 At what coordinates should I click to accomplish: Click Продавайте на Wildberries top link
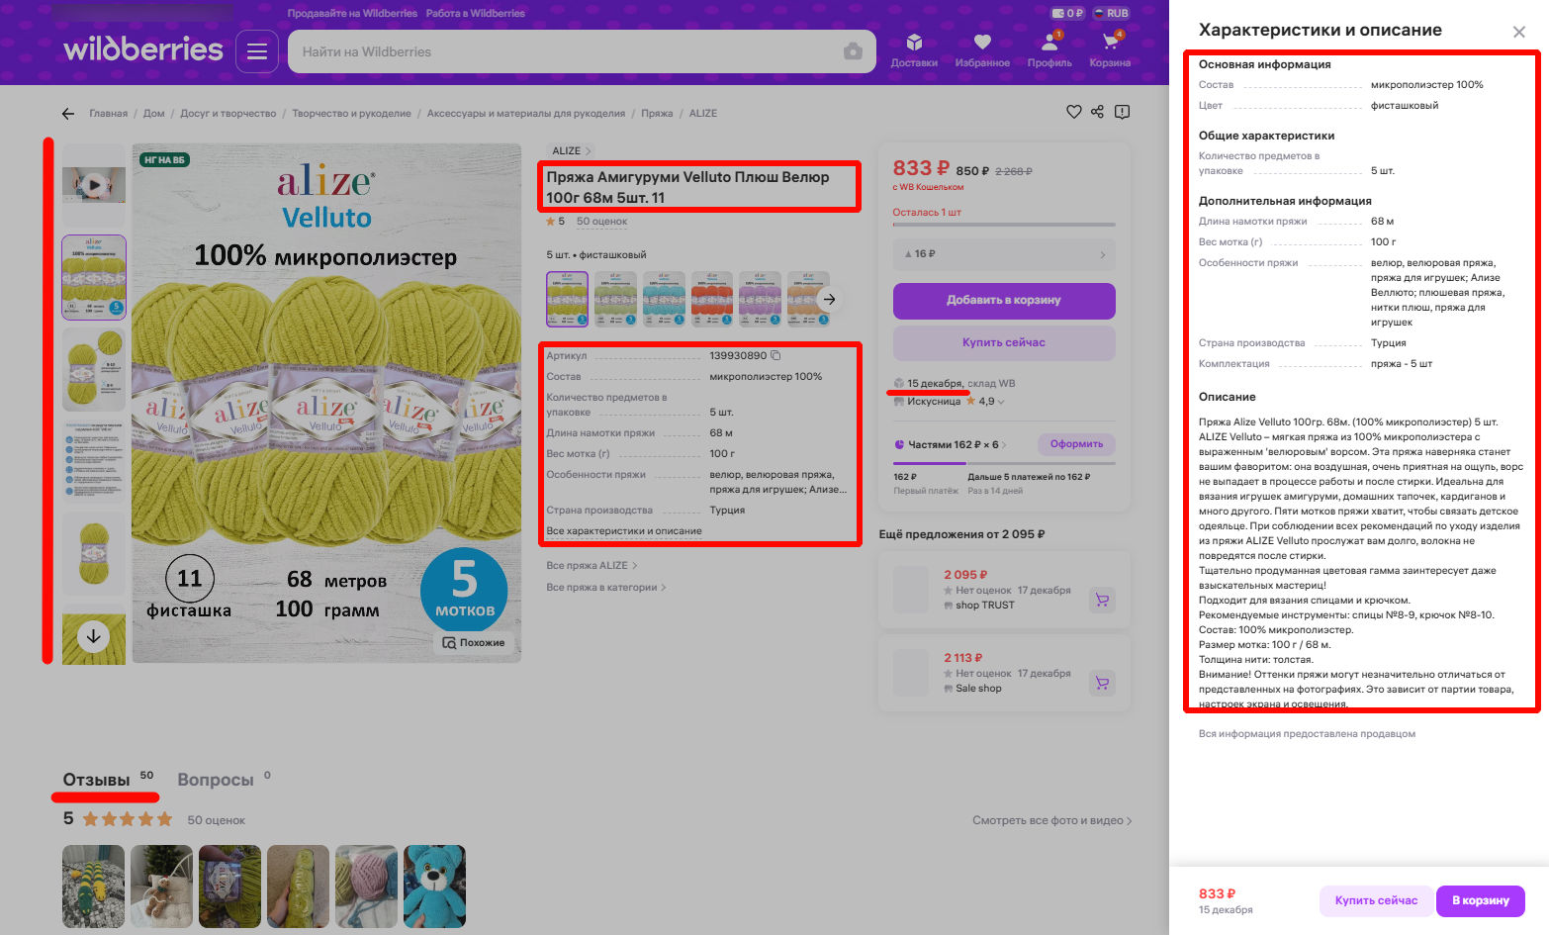point(352,14)
